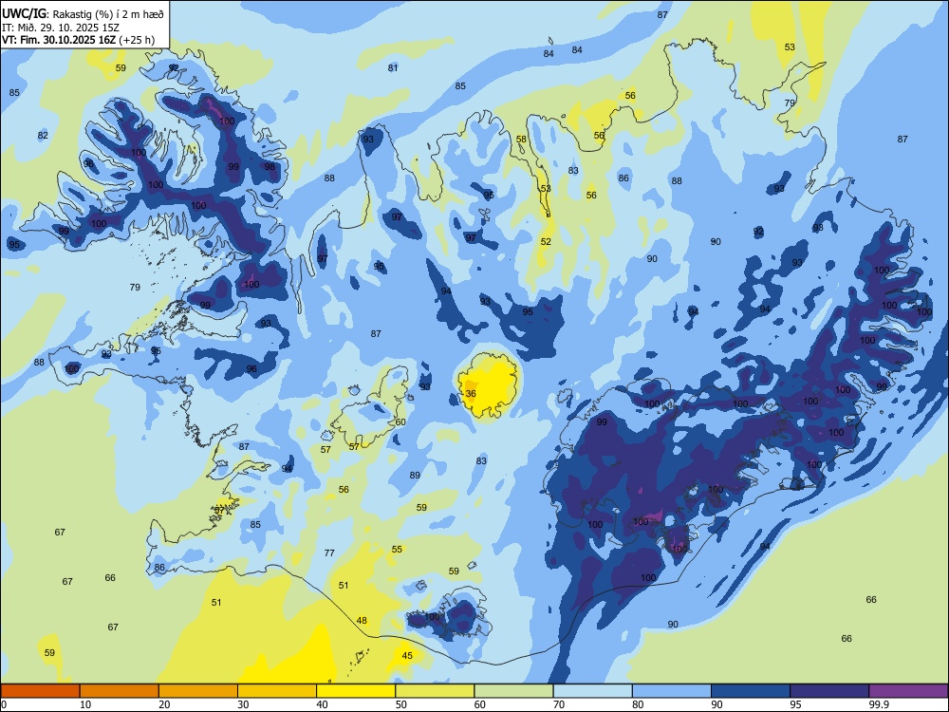The image size is (949, 712).
Task: Pick the light green 60–70 legend swatch
Action: [513, 691]
